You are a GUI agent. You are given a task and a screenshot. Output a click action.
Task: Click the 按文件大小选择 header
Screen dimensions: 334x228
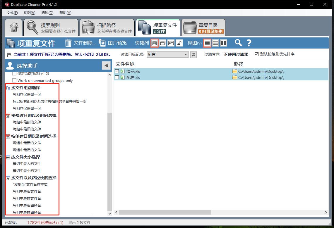(x=25, y=157)
